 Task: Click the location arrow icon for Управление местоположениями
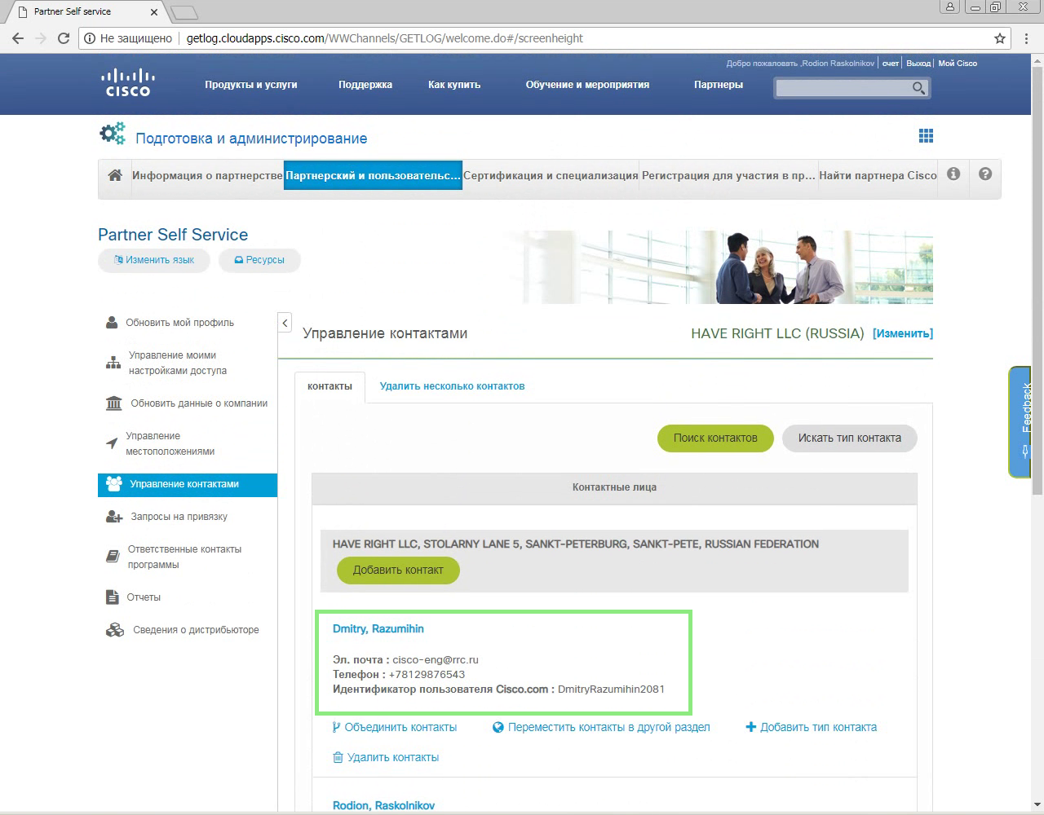[x=112, y=443]
